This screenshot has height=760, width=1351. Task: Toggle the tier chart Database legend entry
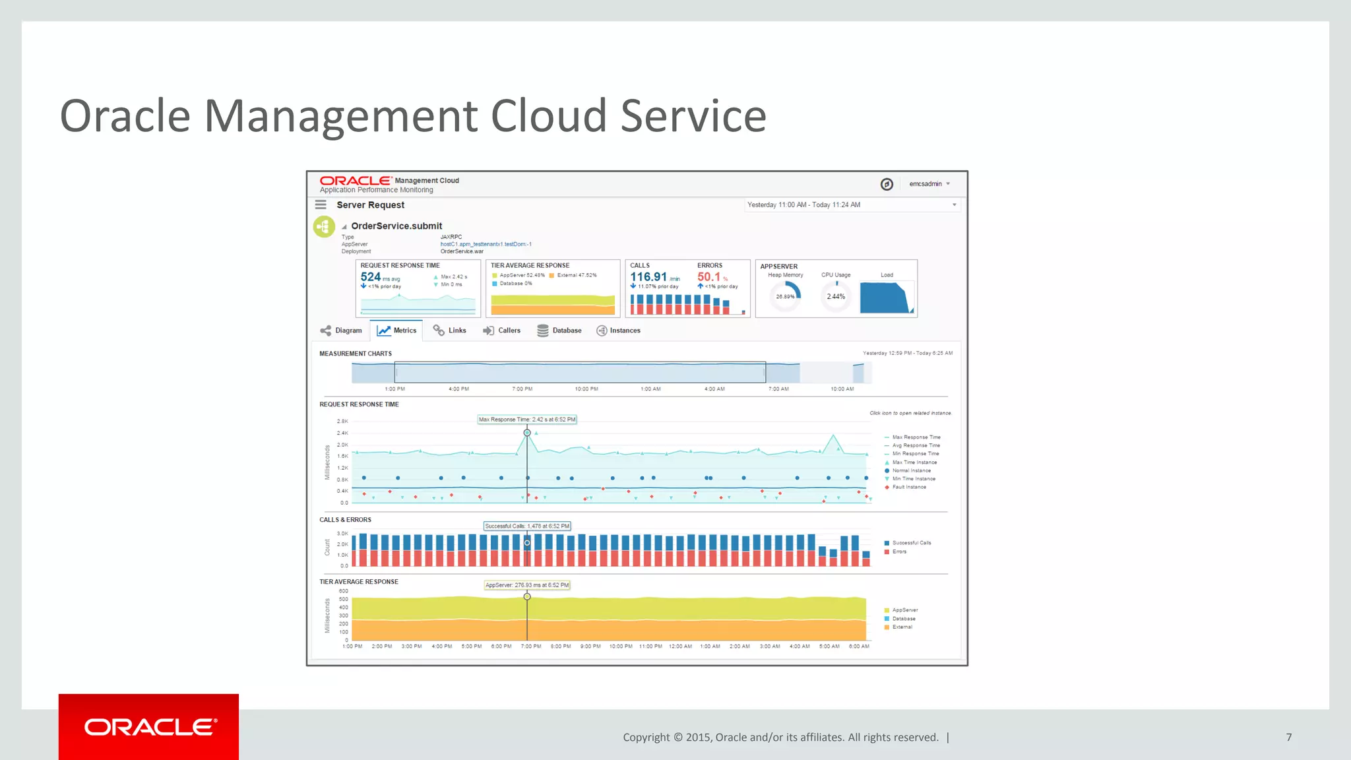pyautogui.click(x=900, y=619)
